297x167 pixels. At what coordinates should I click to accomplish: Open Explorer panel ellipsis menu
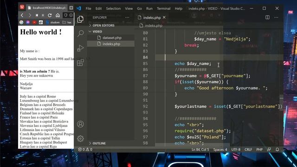(127, 18)
